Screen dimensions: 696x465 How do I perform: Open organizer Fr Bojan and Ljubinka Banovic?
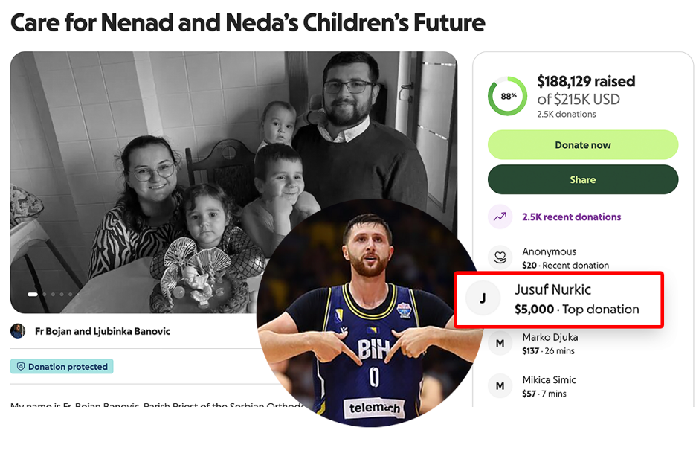coord(103,331)
